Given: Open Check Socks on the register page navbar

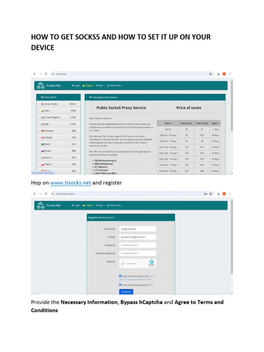Looking at the screenshot, I should (x=114, y=206).
